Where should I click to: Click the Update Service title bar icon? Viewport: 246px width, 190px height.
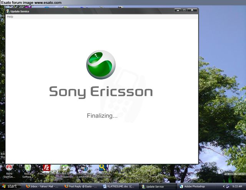coord(8,11)
